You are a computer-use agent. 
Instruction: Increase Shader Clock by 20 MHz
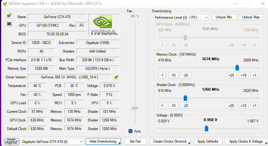(231, 105)
